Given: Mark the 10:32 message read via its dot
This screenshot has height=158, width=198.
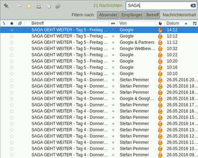Looking at the screenshot, I should [x=113, y=49].
